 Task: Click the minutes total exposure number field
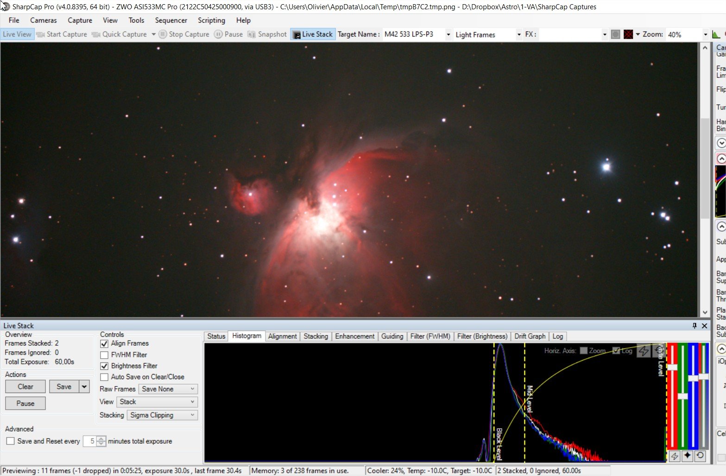tap(89, 441)
